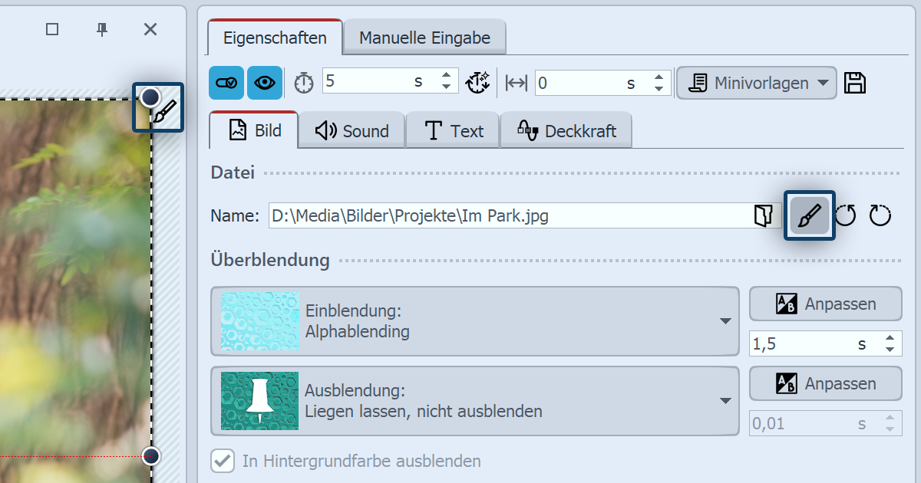Click Anpassen next to the Einblendung settings

tap(825, 304)
